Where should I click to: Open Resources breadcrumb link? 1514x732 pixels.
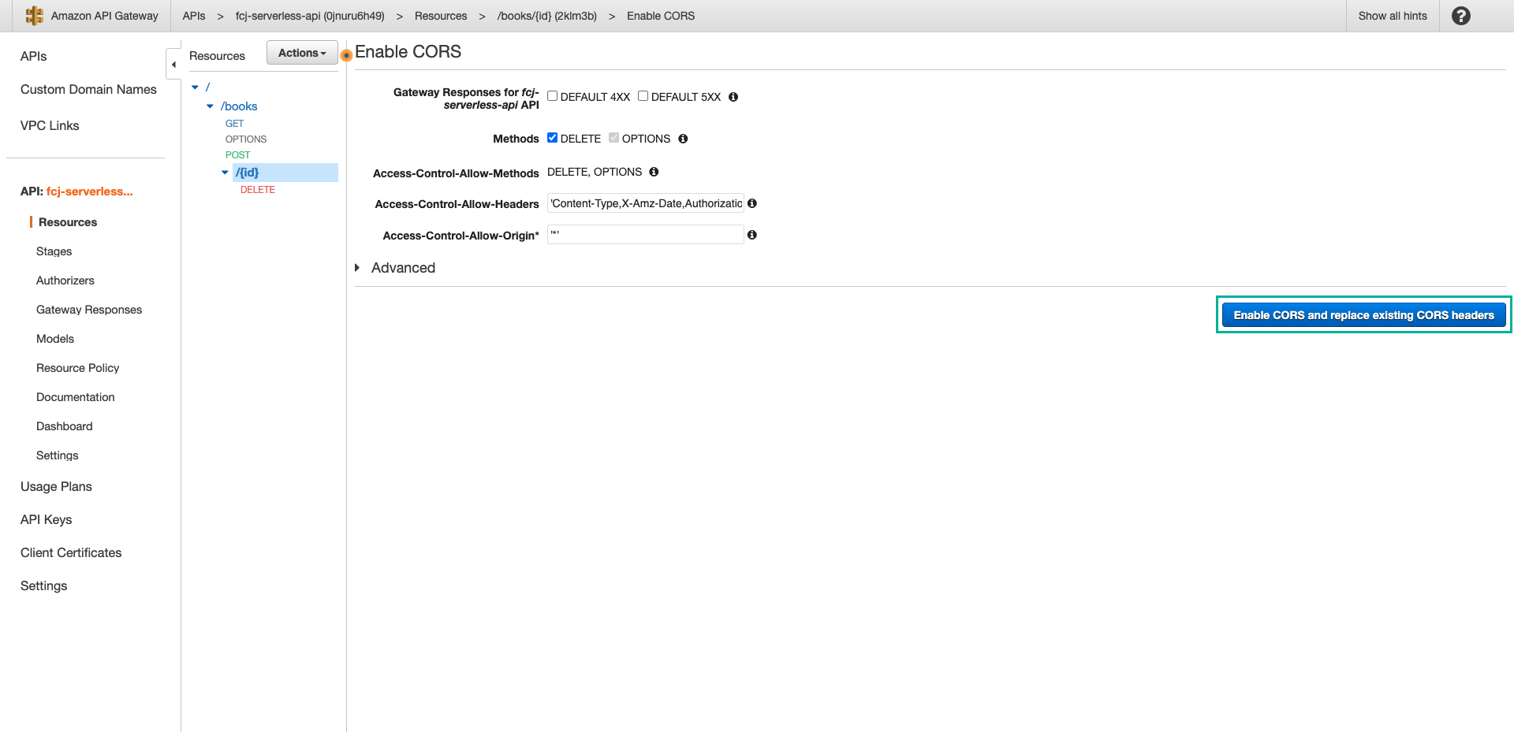(x=441, y=16)
